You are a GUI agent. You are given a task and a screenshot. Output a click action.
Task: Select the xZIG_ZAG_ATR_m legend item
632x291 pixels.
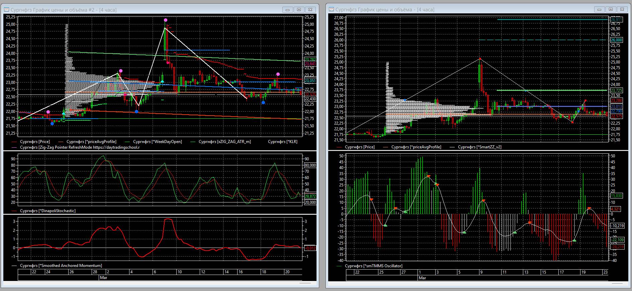click(224, 142)
